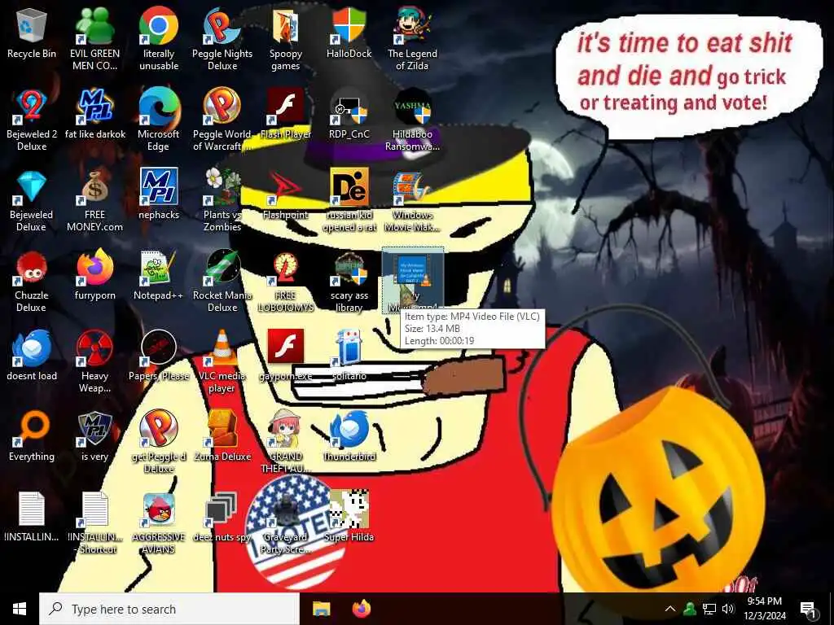This screenshot has width=834, height=625.
Task: Select the Notepad++ desktop shortcut
Action: coord(159,268)
